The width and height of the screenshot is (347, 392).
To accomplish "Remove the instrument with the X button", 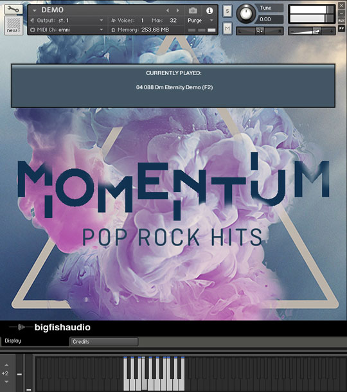I will 341,5.
